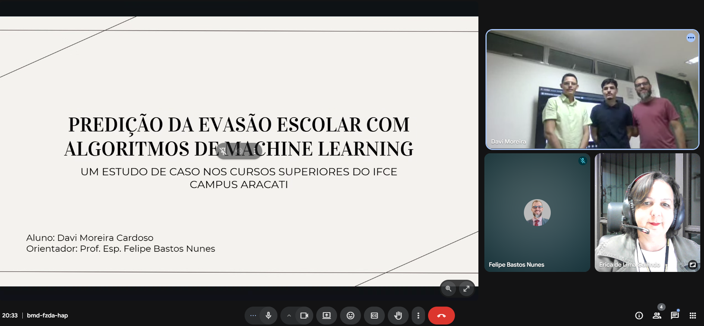The height and width of the screenshot is (326, 704).
Task: Expand video settings chevron beside camera
Action: coord(289,316)
